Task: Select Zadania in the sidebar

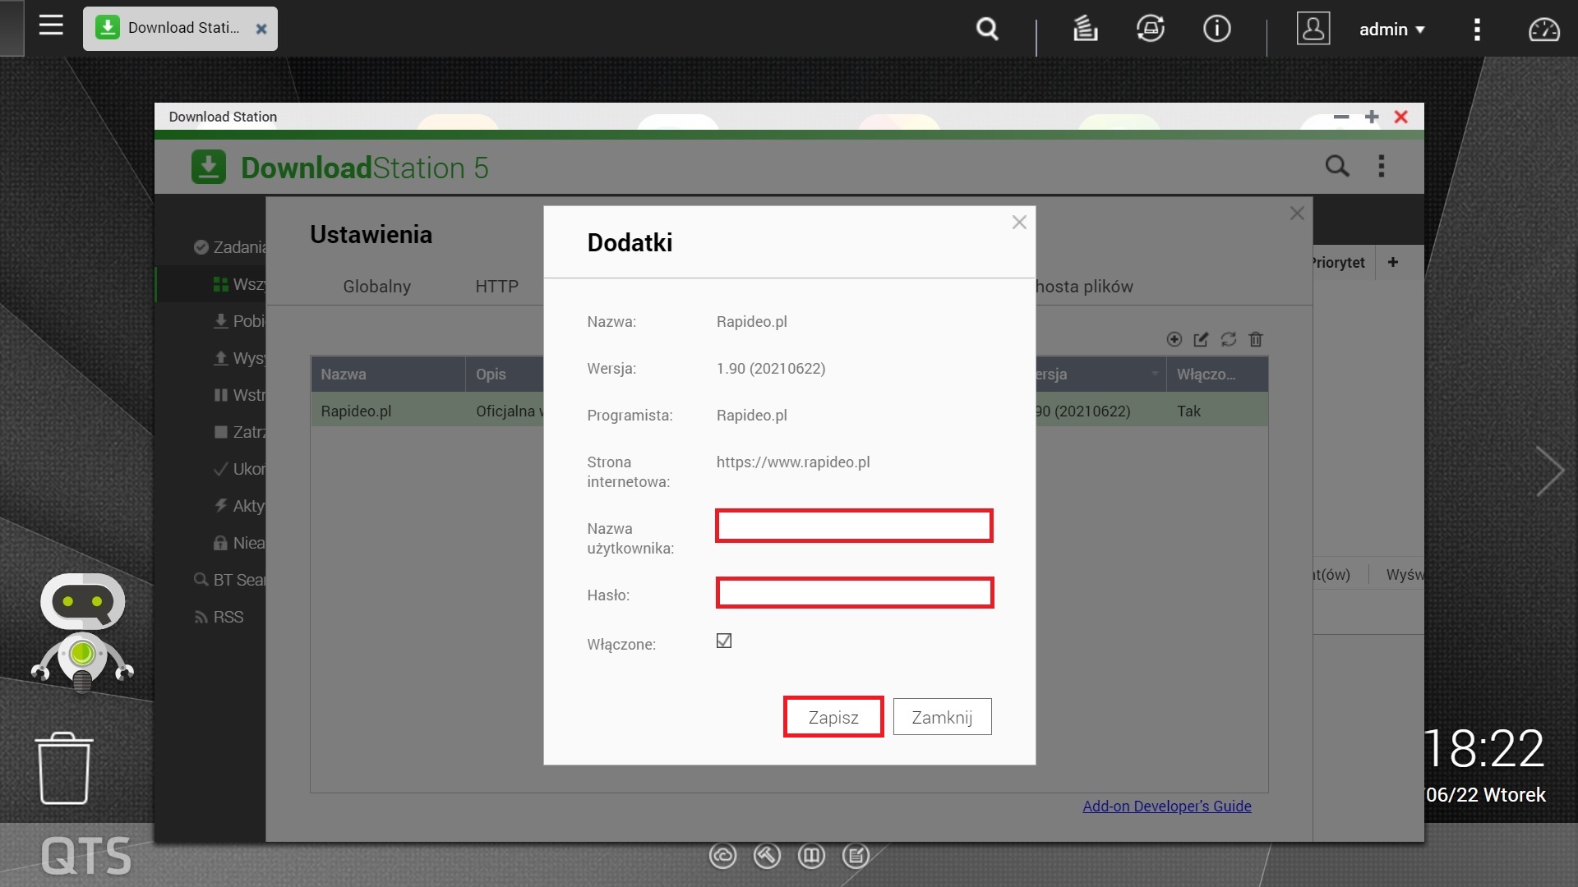Action: 229,247
